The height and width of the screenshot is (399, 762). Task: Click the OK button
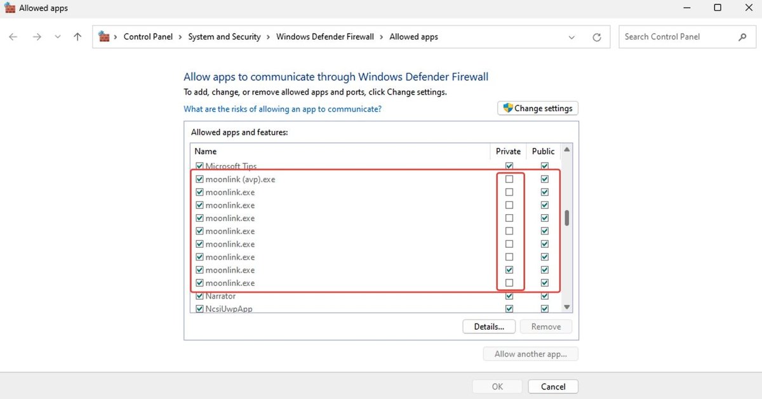point(497,386)
